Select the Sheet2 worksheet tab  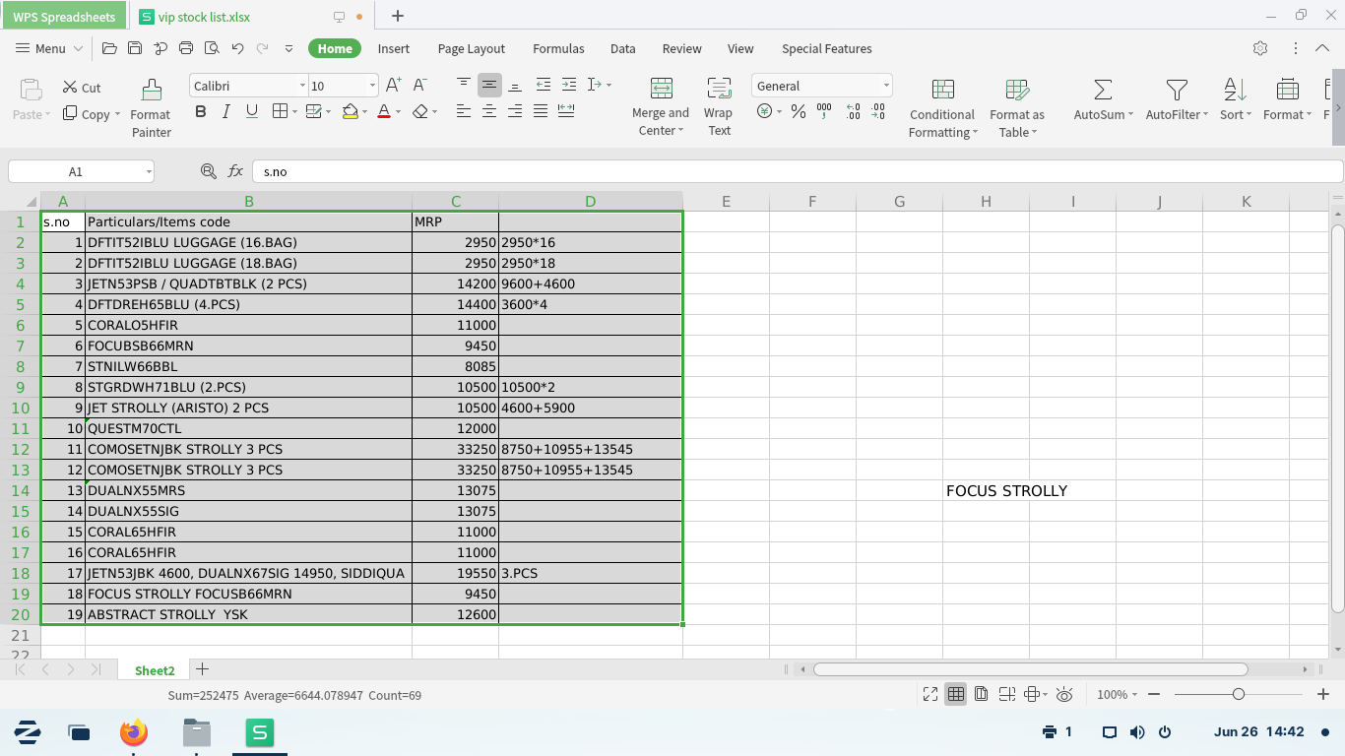155,670
